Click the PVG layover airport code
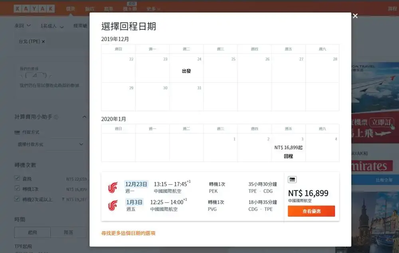399x253 pixels. point(212,209)
